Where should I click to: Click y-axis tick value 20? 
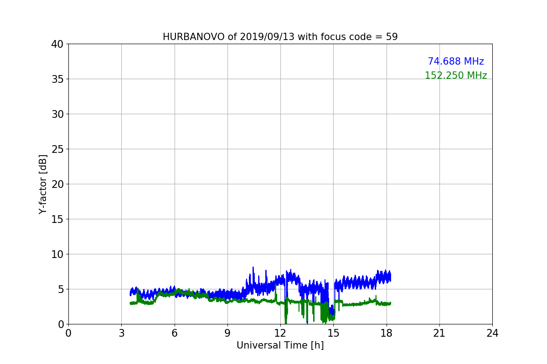[57, 184]
